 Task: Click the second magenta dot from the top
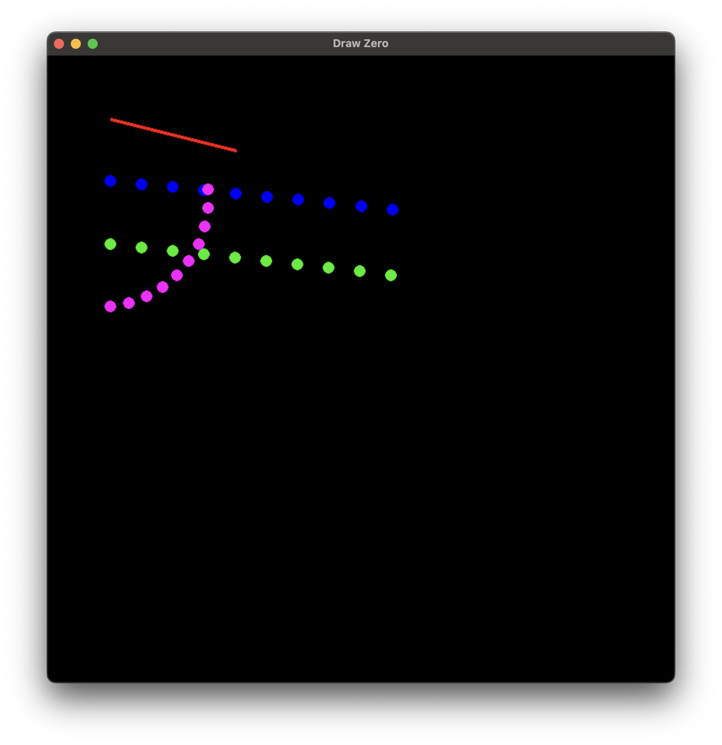pos(208,208)
